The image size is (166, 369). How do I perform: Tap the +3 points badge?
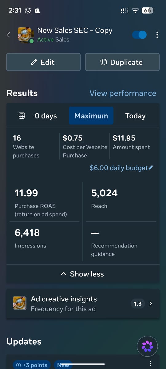point(32,365)
